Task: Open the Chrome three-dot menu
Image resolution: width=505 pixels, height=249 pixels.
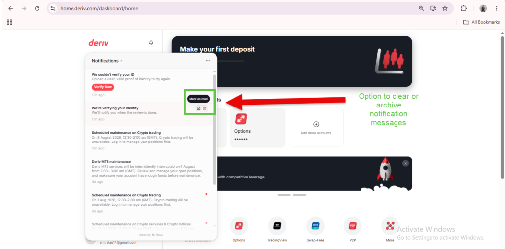Action: [x=496, y=9]
